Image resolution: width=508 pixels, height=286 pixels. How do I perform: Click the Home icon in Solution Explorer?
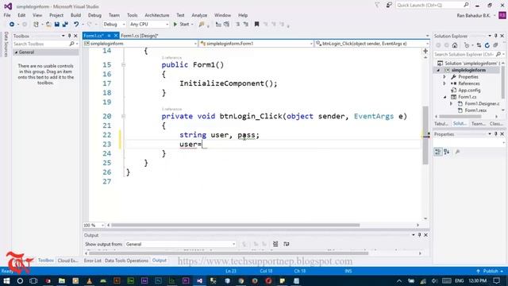(455, 45)
